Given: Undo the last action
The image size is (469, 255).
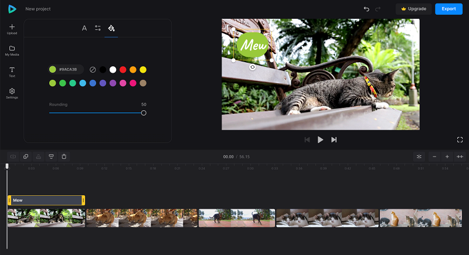Looking at the screenshot, I should point(366,9).
